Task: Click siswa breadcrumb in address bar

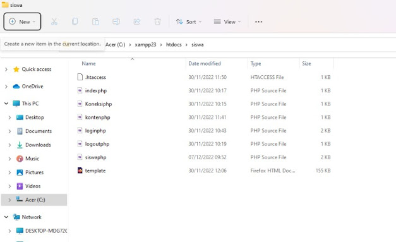Action: coord(198,45)
